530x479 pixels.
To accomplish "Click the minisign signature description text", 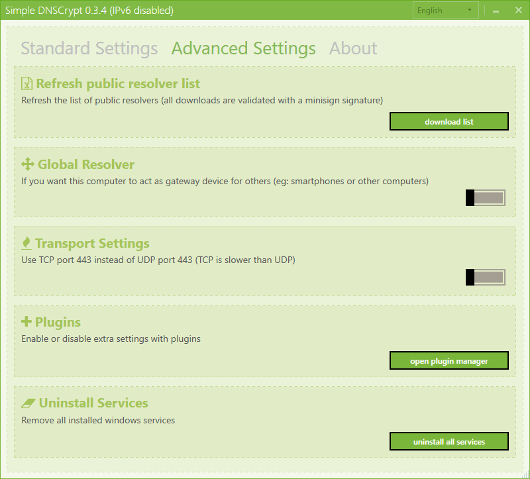I will [x=202, y=101].
